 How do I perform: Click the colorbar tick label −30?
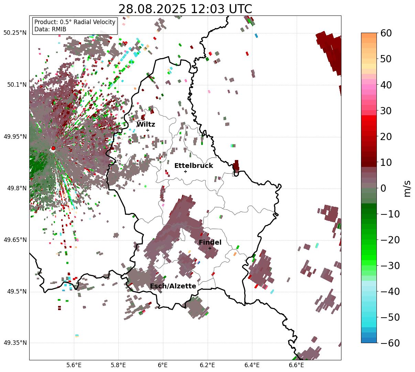[390, 266]
